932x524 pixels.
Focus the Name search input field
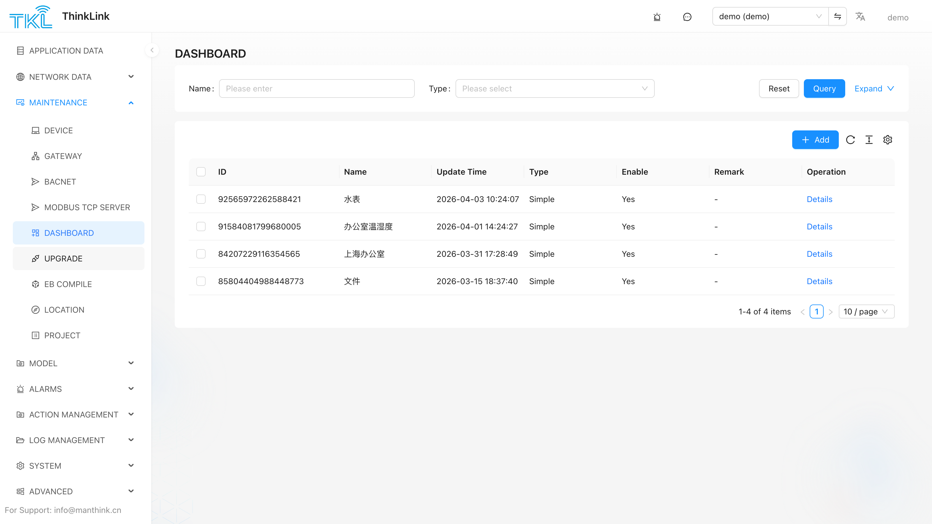(317, 88)
